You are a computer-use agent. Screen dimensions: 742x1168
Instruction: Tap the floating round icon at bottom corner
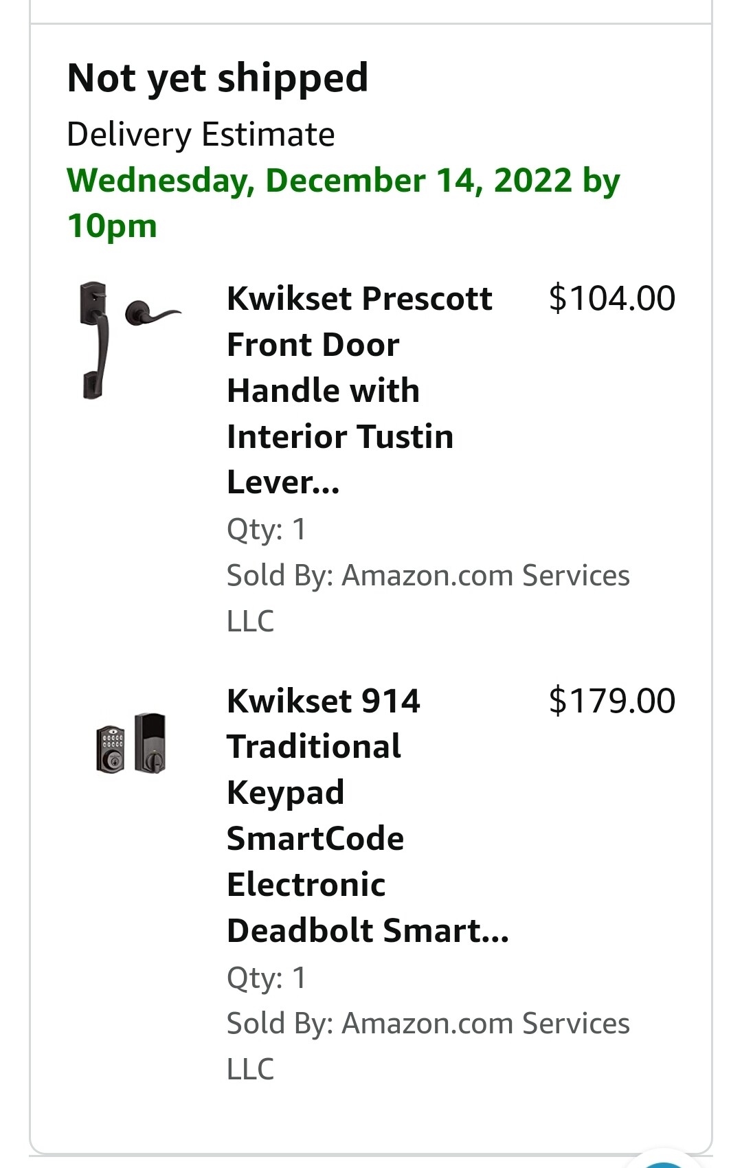coord(664,1161)
